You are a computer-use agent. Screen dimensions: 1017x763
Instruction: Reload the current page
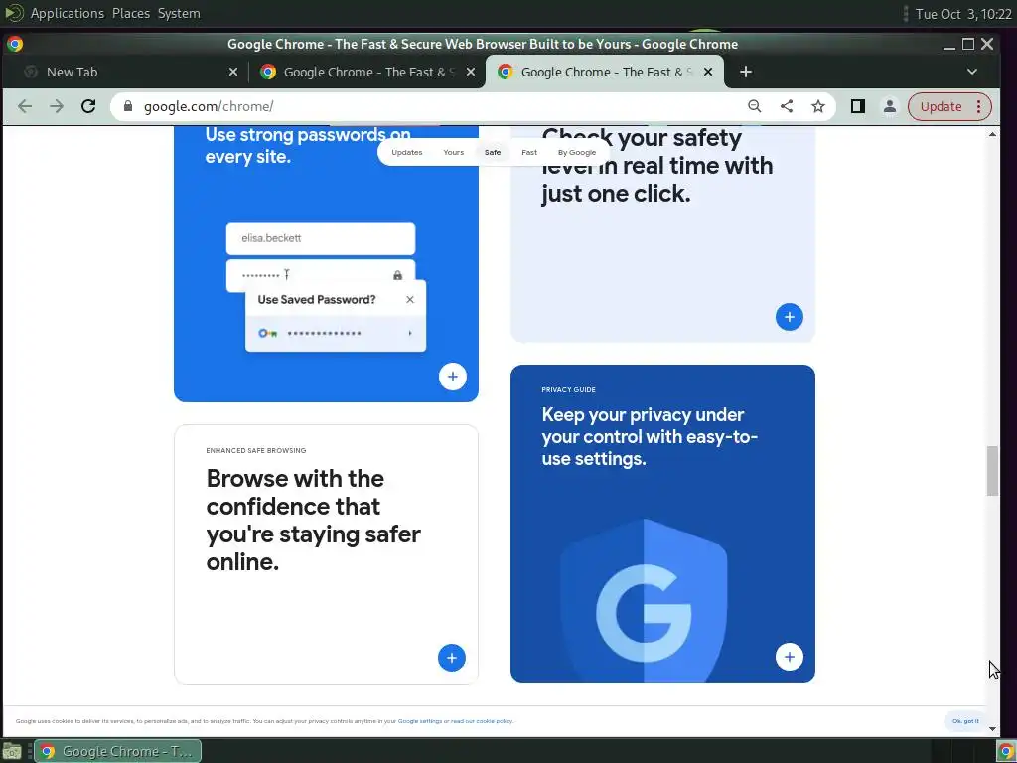[x=88, y=106]
